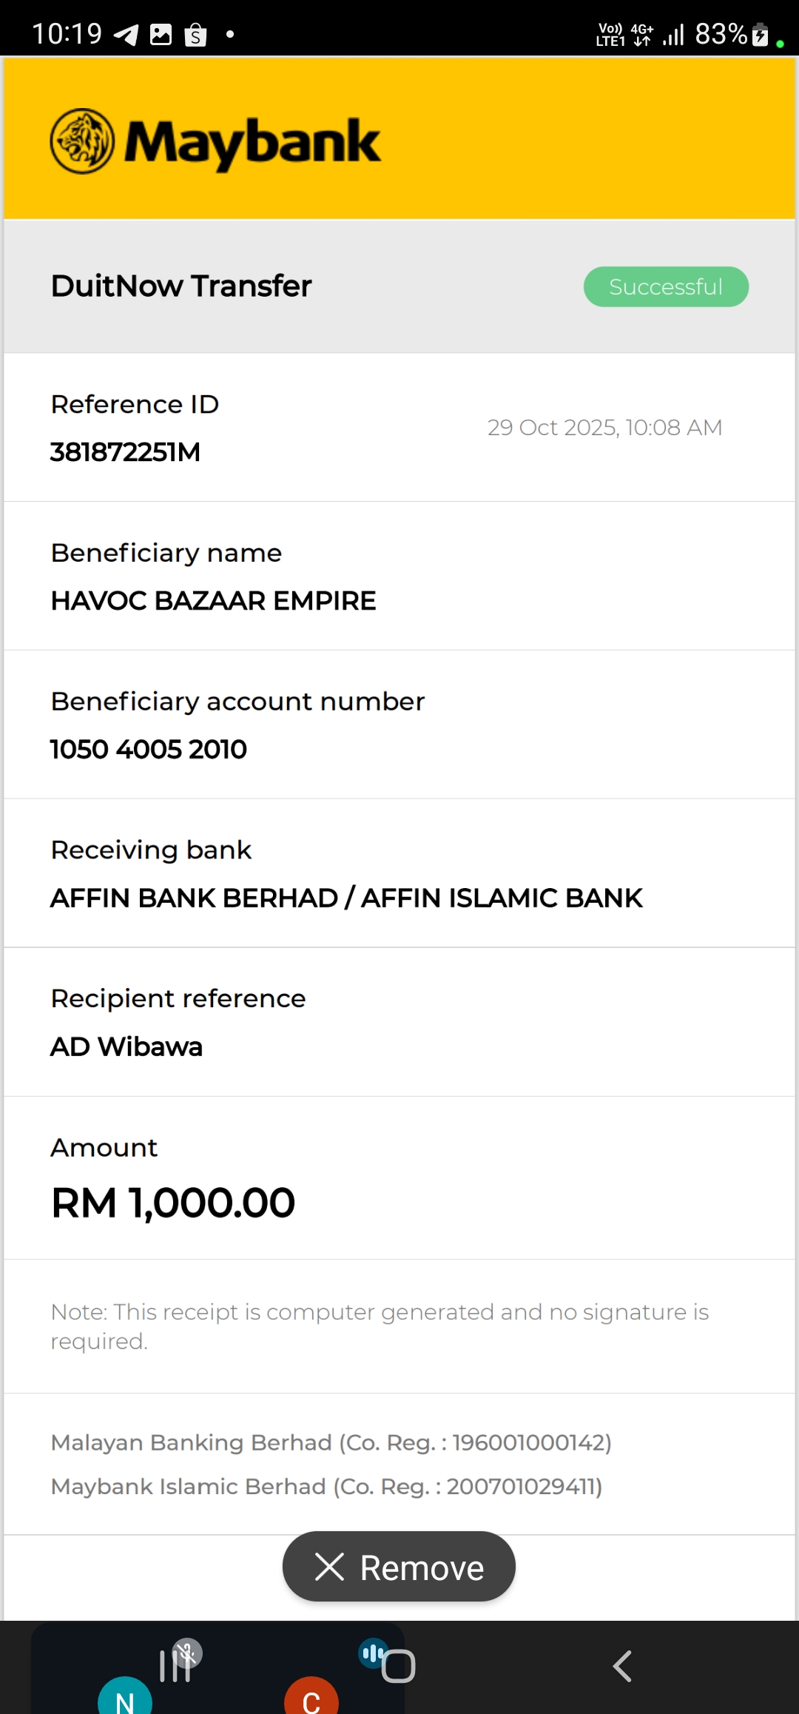Open the recent apps button
799x1714 pixels.
tap(175, 1667)
